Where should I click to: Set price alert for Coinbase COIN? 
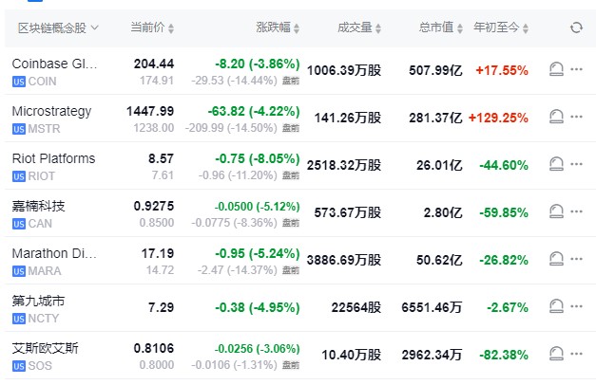(556, 69)
